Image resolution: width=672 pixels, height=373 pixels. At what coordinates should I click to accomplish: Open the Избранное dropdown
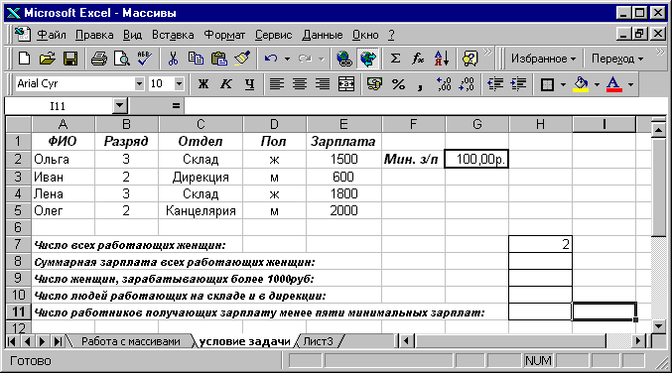pyautogui.click(x=543, y=59)
